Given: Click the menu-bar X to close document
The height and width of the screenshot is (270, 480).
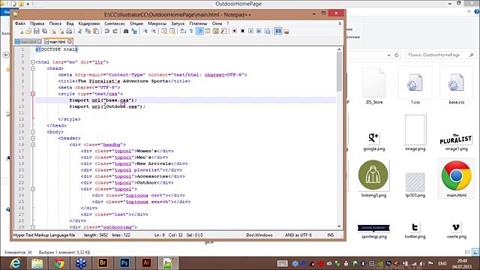Looking at the screenshot, I should [x=340, y=23].
